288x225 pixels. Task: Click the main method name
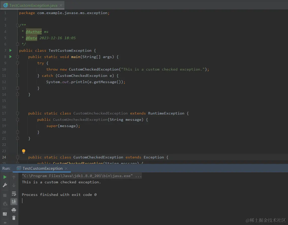click(x=76, y=57)
